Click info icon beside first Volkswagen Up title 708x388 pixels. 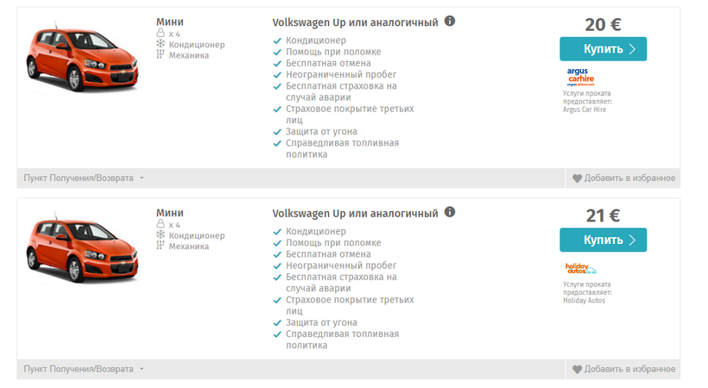click(450, 22)
